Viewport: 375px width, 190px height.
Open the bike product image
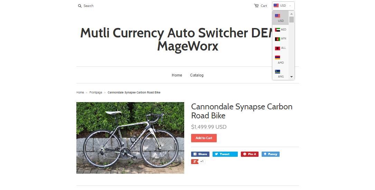pos(130,138)
